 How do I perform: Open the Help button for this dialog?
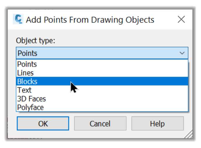[x=157, y=123]
